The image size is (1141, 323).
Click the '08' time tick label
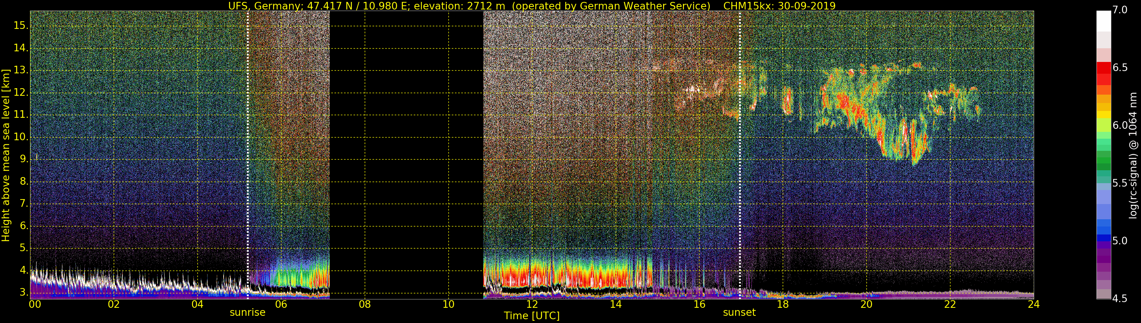(x=364, y=304)
